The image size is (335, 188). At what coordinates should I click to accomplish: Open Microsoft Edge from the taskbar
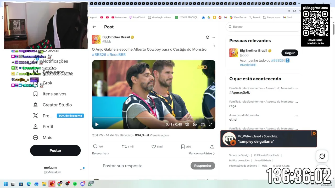point(29,184)
